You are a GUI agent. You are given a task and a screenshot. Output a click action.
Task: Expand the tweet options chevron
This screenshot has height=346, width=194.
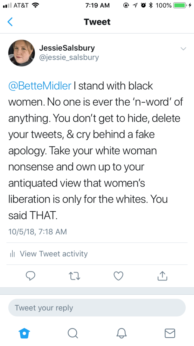coord(183,49)
